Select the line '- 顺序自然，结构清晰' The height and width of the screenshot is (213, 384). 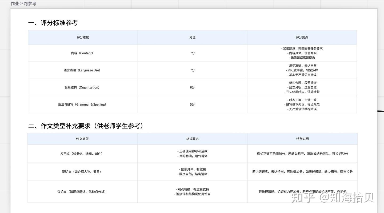[x=192, y=174]
